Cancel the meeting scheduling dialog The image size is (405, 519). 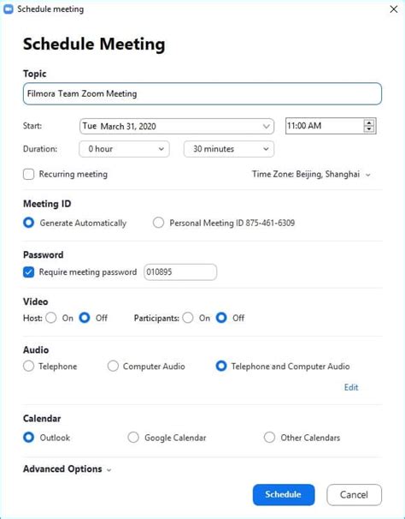tap(354, 495)
